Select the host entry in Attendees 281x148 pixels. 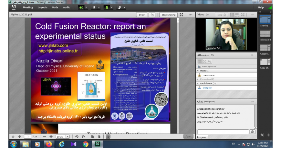point(226,75)
